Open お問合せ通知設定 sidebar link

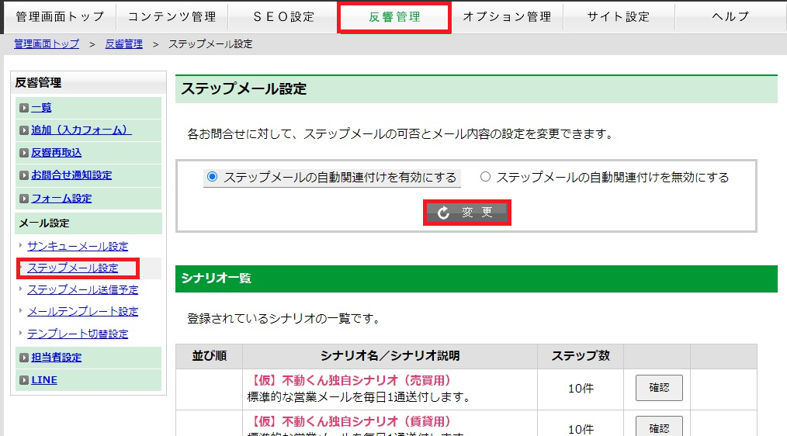[x=71, y=175]
